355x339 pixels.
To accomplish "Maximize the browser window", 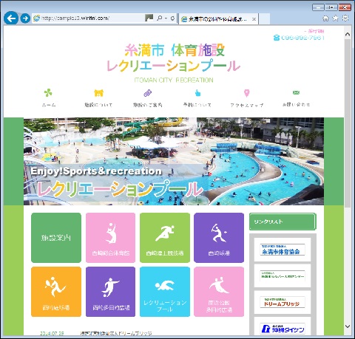I will (x=331, y=7).
